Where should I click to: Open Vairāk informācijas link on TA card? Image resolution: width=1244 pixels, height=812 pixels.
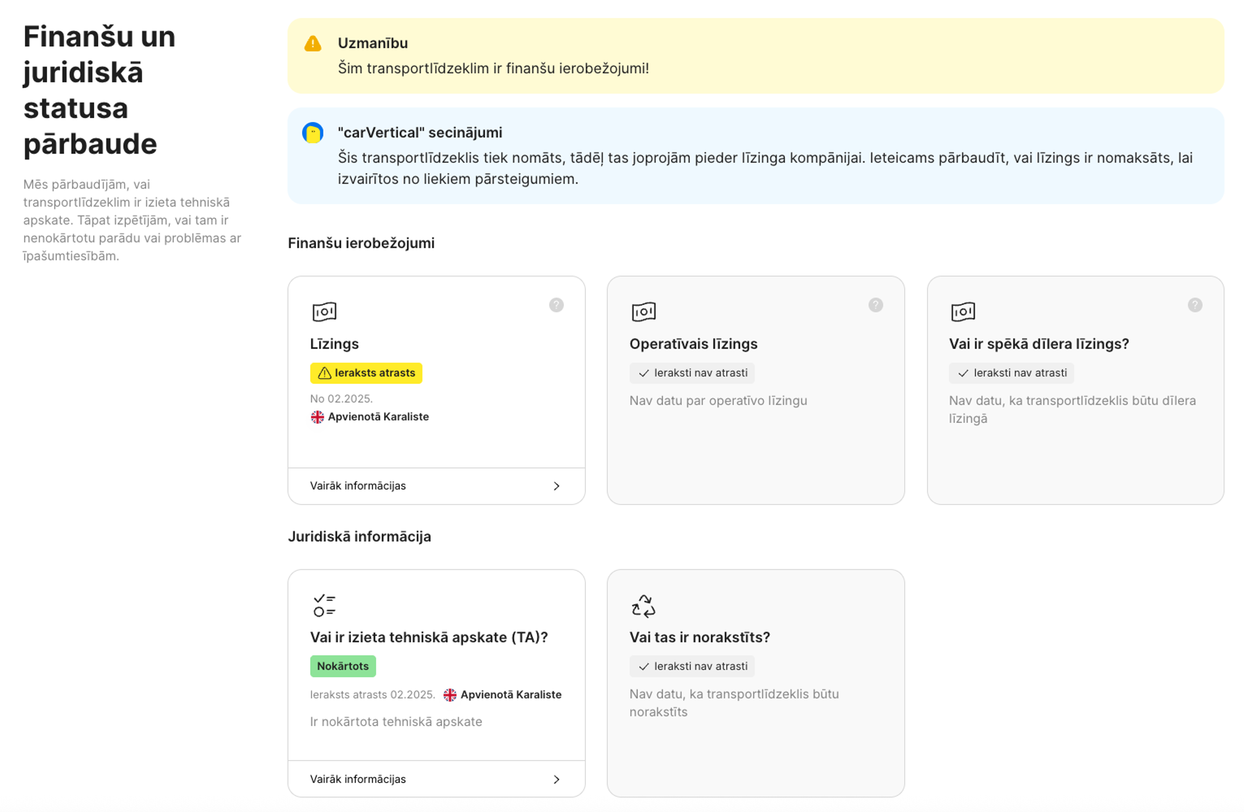(358, 779)
